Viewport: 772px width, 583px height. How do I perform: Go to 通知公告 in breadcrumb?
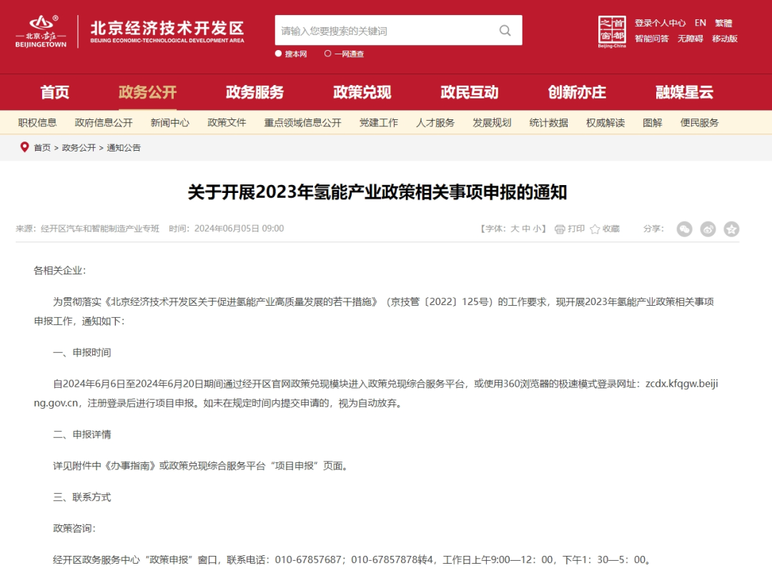(x=124, y=148)
